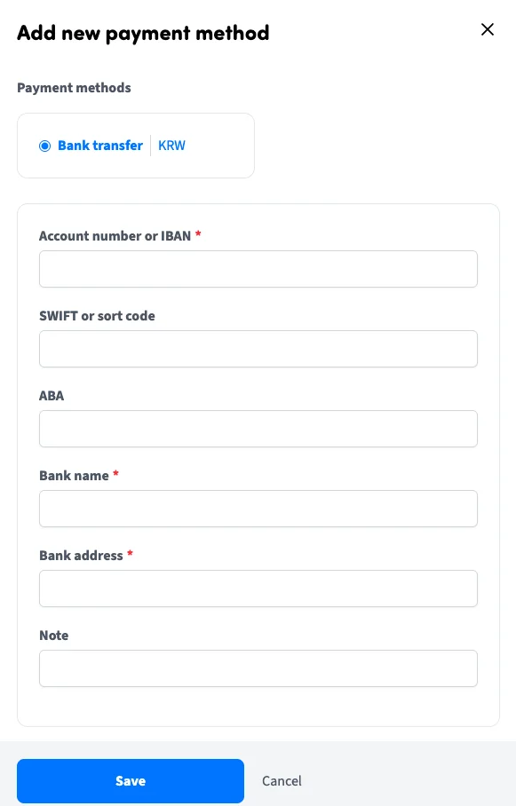516x806 pixels.
Task: Click inside the Account number or IBAN field
Action: [258, 269]
